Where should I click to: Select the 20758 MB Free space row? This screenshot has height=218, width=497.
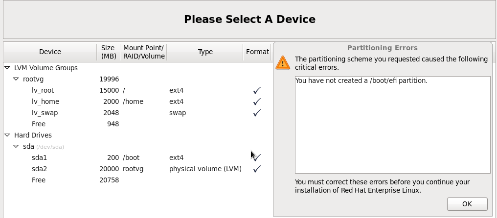(x=137, y=180)
